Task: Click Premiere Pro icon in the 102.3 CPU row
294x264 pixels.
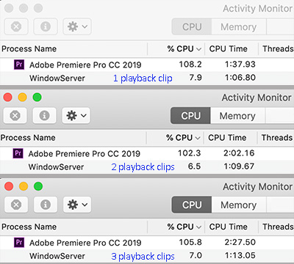Action: coord(18,153)
